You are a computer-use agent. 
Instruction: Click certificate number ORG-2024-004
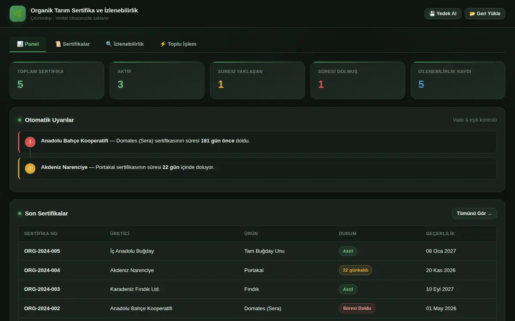click(x=42, y=270)
